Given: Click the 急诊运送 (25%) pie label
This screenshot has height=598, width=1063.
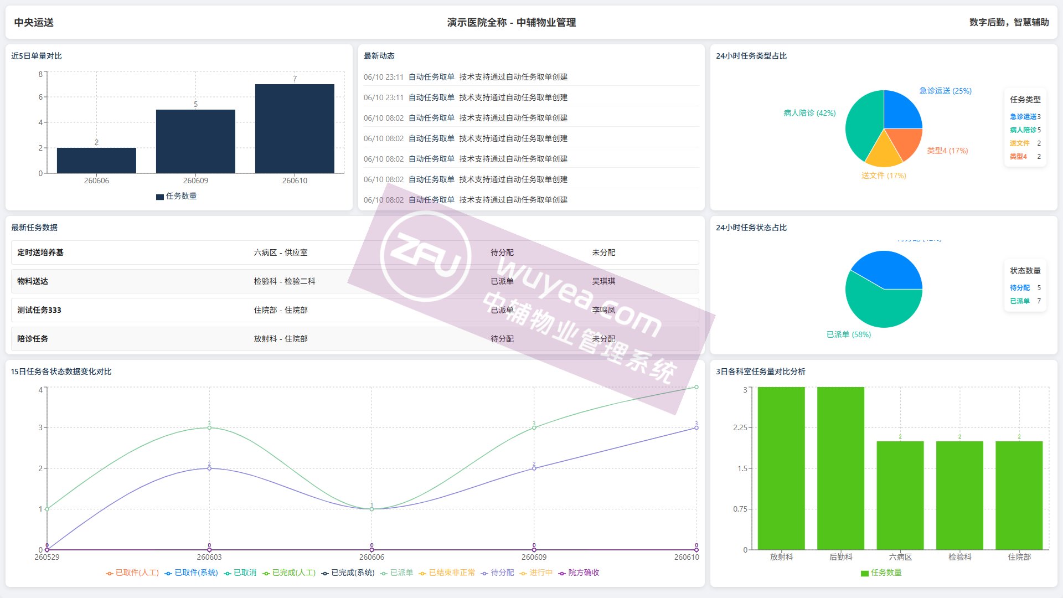Looking at the screenshot, I should pos(946,91).
